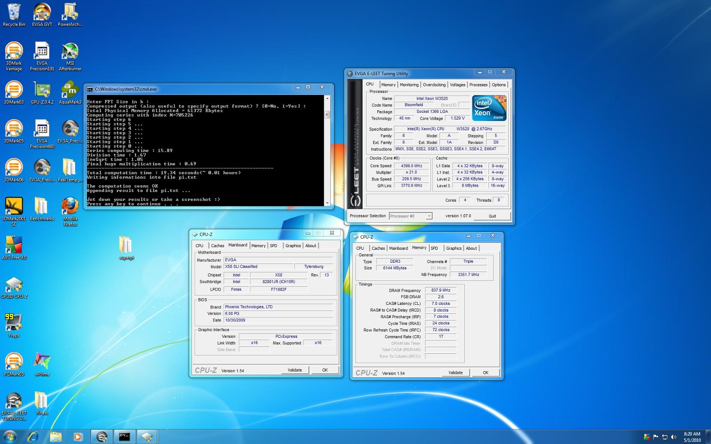The width and height of the screenshot is (711, 444).
Task: Launch 3DMark03 desktop shortcut
Action: (x=14, y=93)
